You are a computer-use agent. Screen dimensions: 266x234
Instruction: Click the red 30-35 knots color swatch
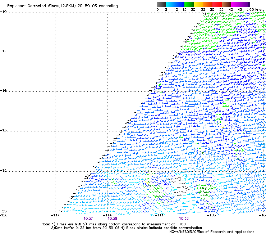point(217,4)
